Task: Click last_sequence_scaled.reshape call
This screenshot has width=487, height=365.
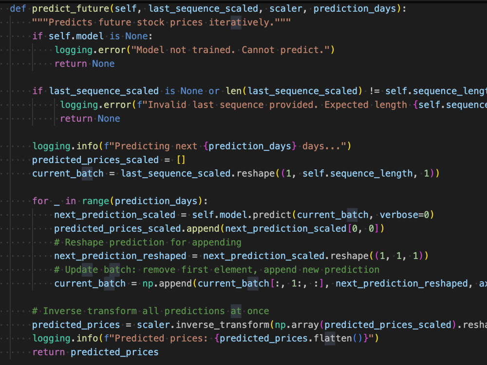Action: [280, 174]
